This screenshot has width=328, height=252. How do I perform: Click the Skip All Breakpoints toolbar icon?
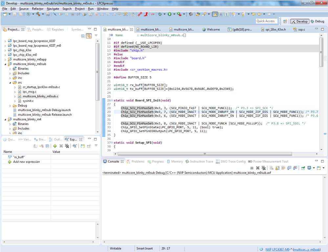pyautogui.click(x=55, y=14)
